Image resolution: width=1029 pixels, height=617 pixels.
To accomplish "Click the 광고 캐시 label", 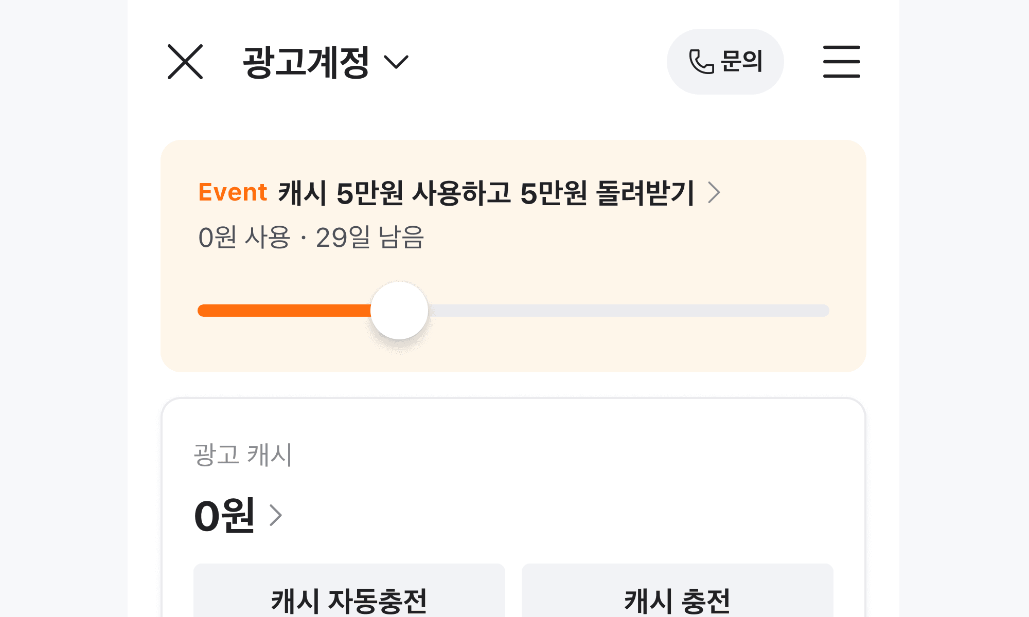I will pos(243,455).
